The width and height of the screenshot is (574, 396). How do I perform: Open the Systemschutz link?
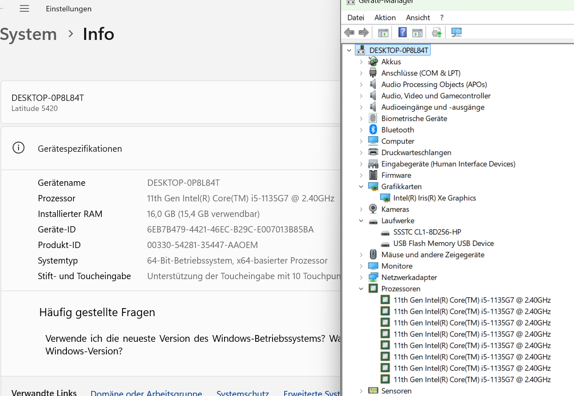point(243,393)
